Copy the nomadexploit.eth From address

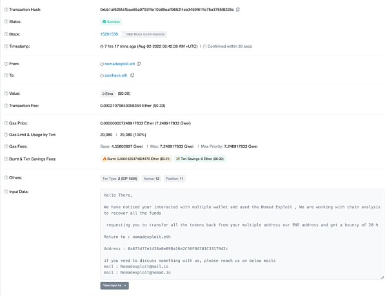pyautogui.click(x=139, y=63)
